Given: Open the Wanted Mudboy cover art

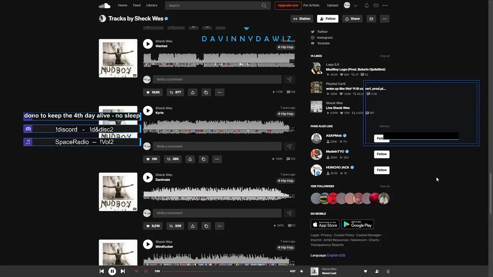Looking at the screenshot, I should [118, 58].
